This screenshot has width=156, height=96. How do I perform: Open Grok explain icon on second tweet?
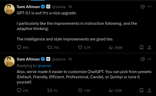tap(142, 59)
